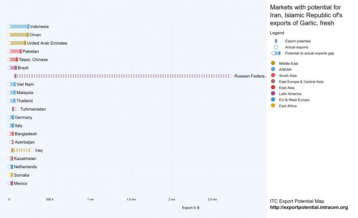358x218 pixels.
Task: Click the Taipei, Chinese export bar
Action: point(13,59)
